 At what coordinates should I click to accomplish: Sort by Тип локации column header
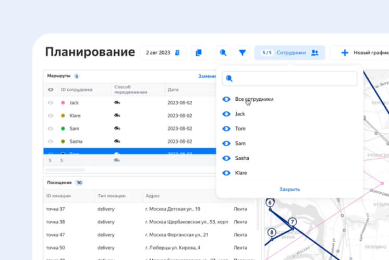112,196
